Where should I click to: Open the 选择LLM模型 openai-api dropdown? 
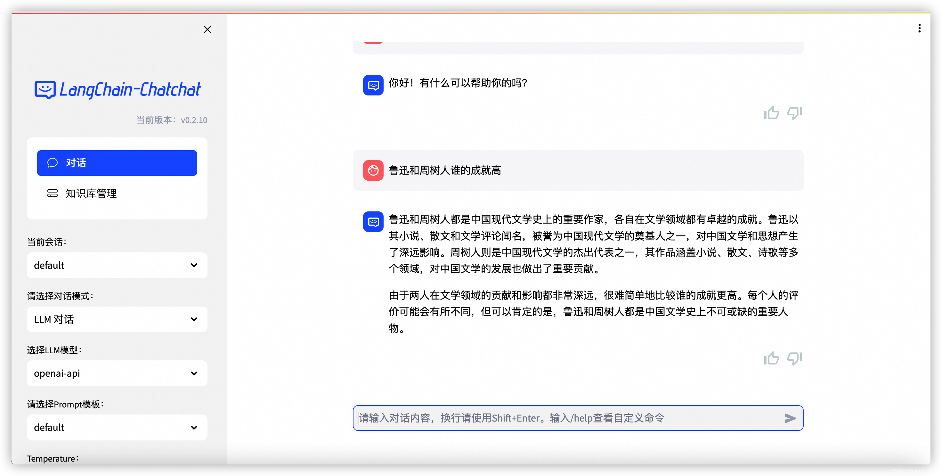pos(117,373)
